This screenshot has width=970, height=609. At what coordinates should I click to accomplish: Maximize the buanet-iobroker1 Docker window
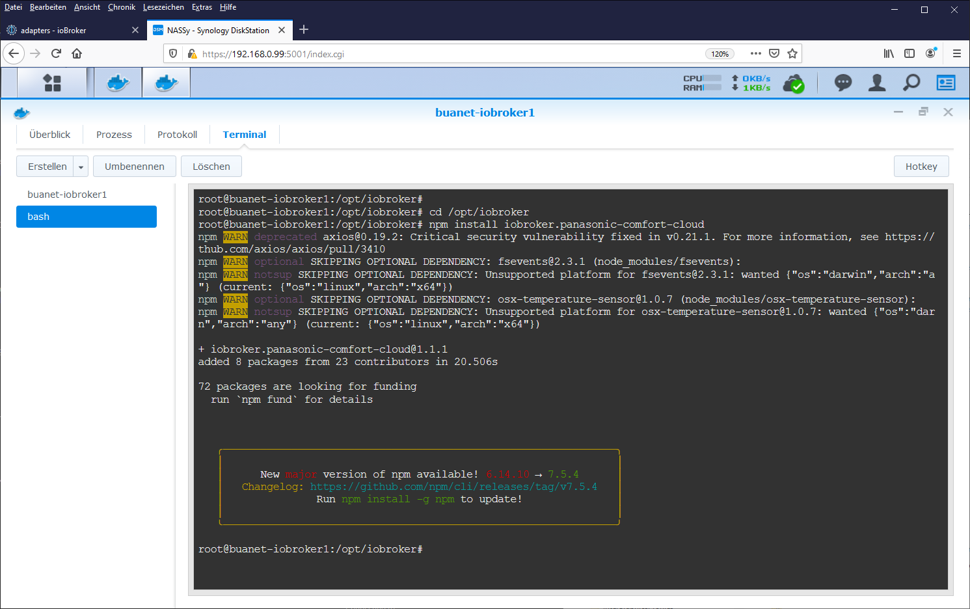pyautogui.click(x=923, y=112)
